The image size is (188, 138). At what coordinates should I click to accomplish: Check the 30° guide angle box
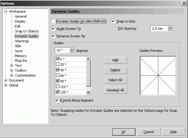point(58,64)
